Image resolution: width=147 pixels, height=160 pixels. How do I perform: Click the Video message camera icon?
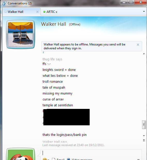click(x=68, y=159)
